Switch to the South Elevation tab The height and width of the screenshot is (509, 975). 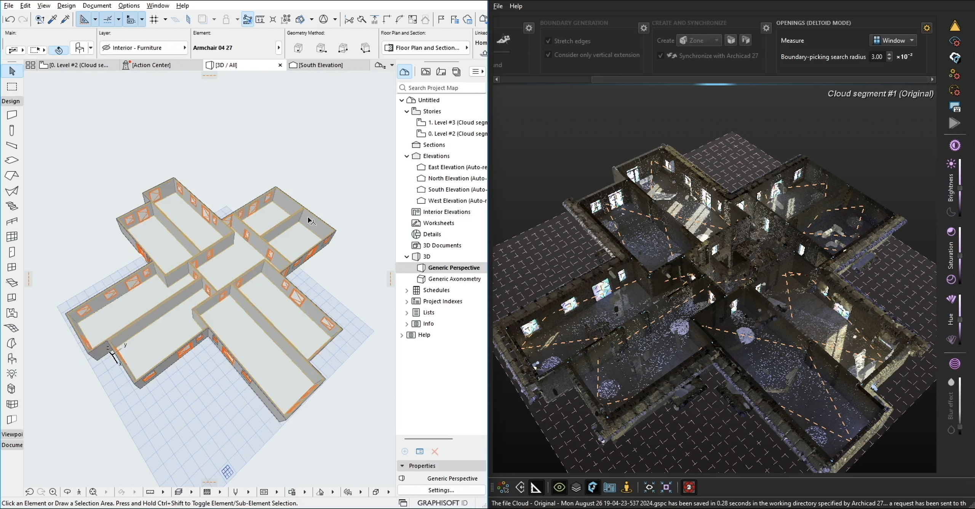click(321, 65)
